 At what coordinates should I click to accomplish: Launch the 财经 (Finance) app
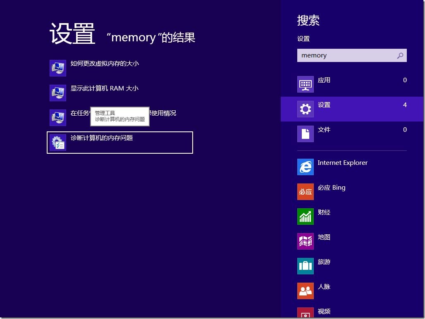306,217
